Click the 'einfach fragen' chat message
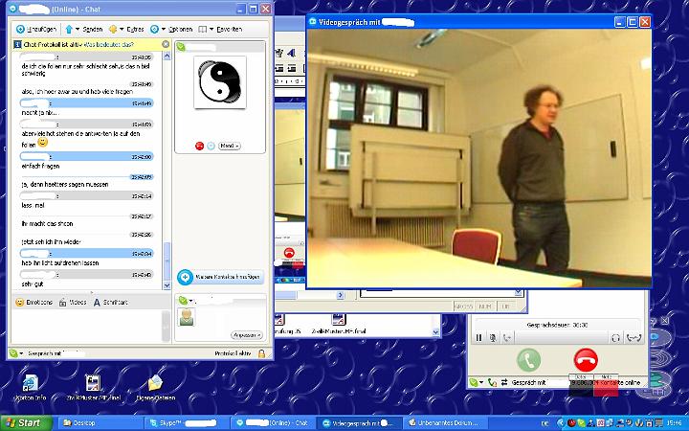This screenshot has width=689, height=431. [x=40, y=167]
